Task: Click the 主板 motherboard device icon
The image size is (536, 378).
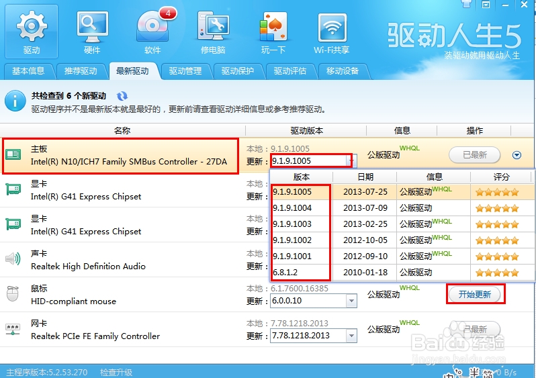Action: pos(13,154)
